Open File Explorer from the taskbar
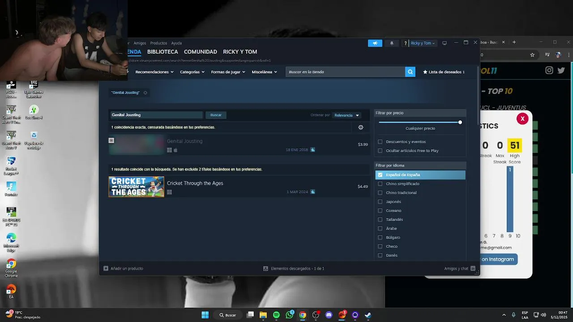This screenshot has width=573, height=322. (x=263, y=315)
